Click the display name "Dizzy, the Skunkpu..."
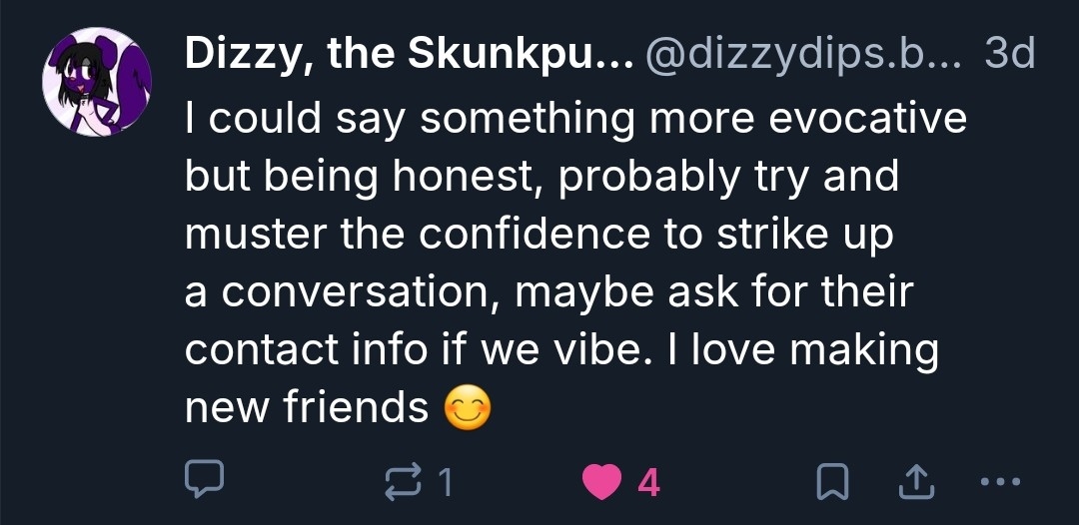 point(408,57)
